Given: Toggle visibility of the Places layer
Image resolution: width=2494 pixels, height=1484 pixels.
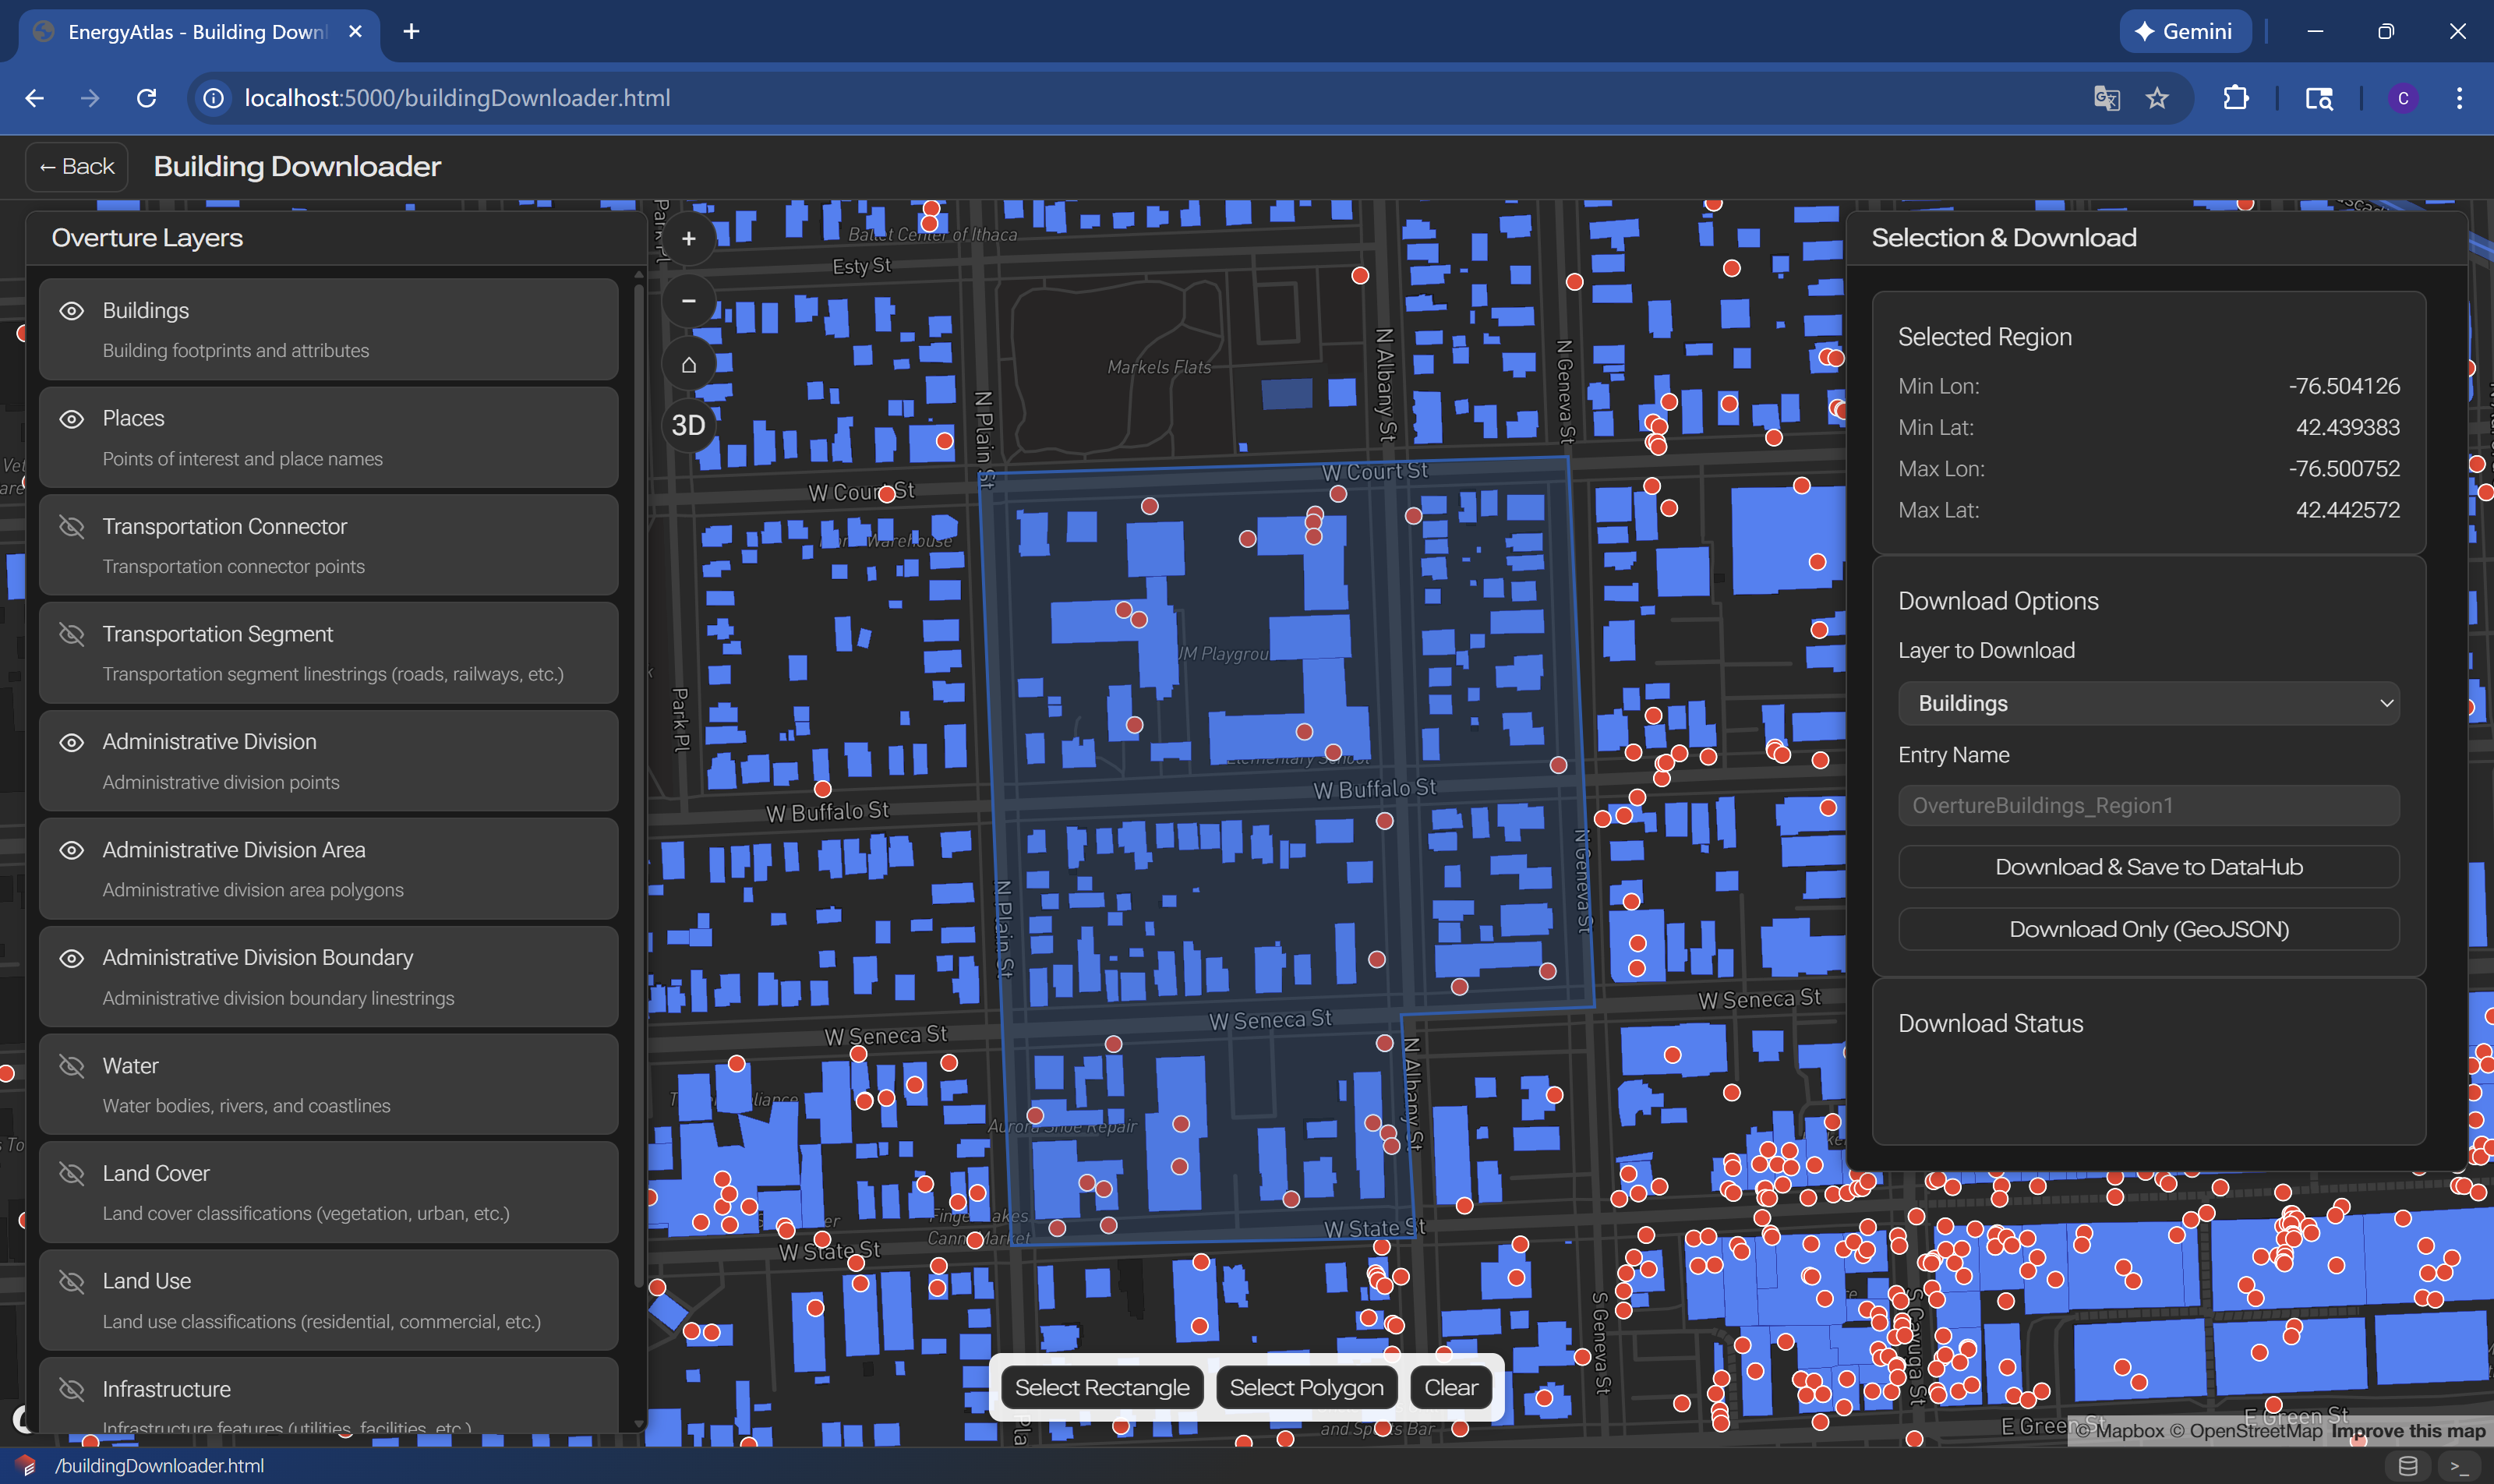Looking at the screenshot, I should 71,419.
